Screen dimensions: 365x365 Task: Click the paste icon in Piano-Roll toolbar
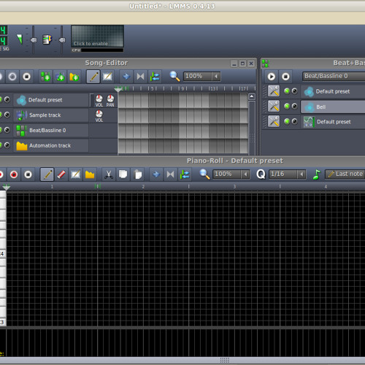pyautogui.click(x=138, y=174)
